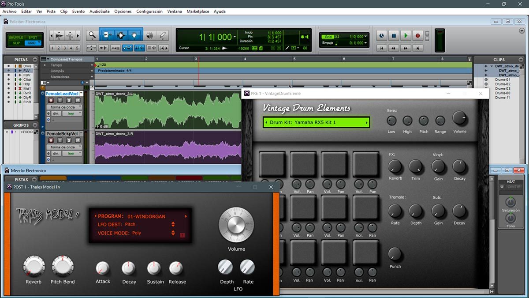Open FemaleLeadVocl leer automation dropdown
This screenshot has height=298, width=529.
point(72,113)
